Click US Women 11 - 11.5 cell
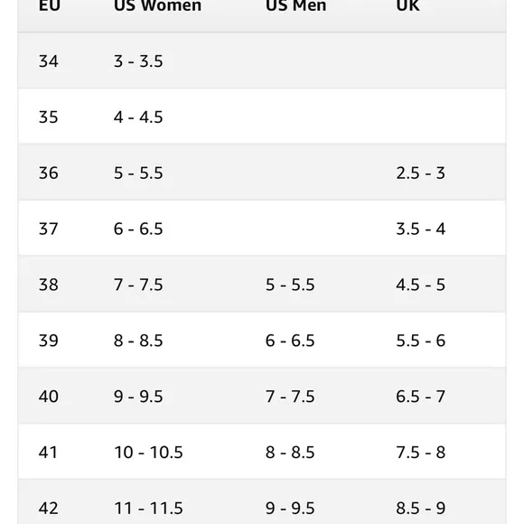 pos(149,508)
